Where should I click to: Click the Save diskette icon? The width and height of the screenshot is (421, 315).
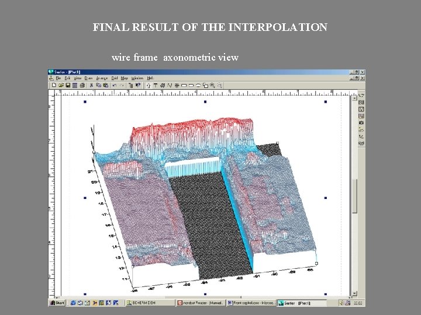coord(68,85)
